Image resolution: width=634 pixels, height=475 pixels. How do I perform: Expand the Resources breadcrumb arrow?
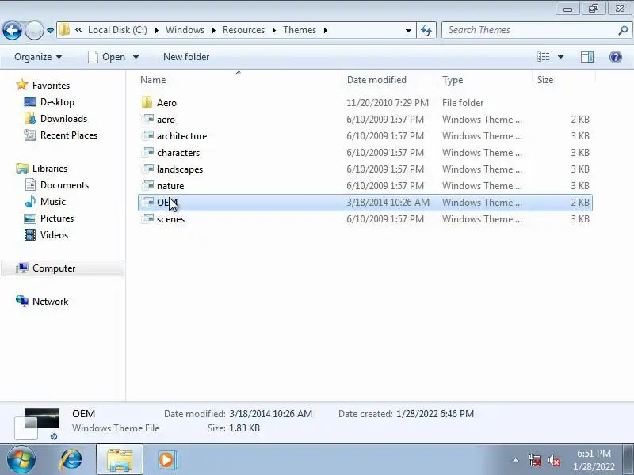tap(273, 30)
